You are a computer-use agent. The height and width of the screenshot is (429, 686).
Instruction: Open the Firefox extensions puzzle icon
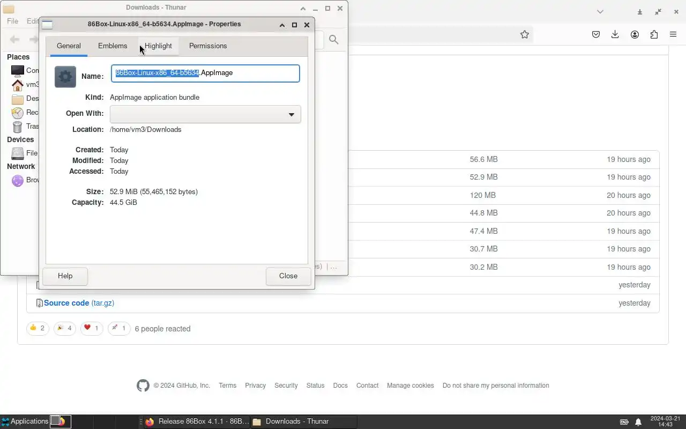point(654,34)
